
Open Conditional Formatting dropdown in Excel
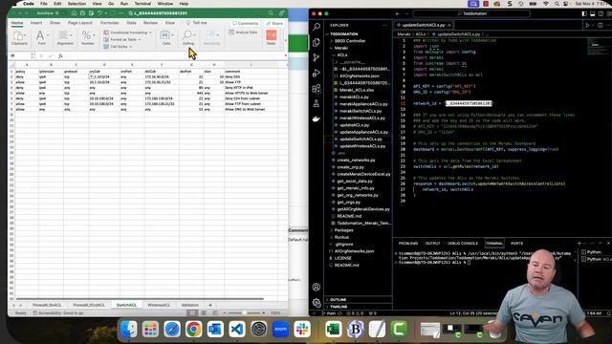[x=127, y=32]
